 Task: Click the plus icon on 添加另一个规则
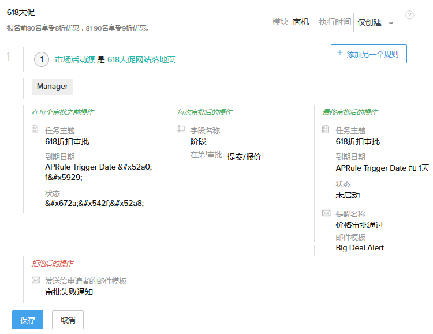pyautogui.click(x=339, y=54)
